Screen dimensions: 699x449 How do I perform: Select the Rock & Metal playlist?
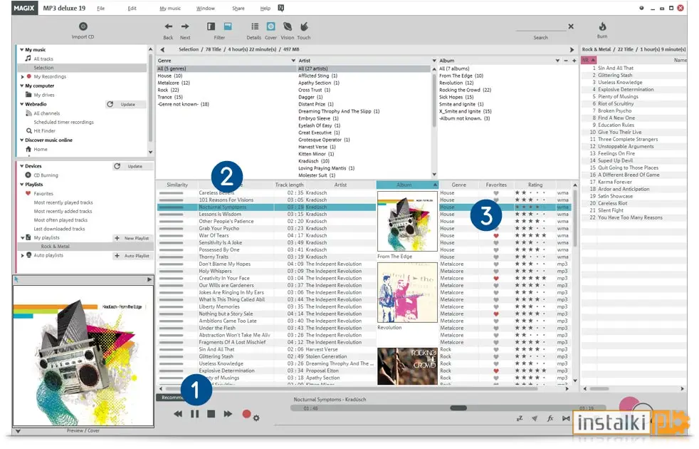coord(56,247)
